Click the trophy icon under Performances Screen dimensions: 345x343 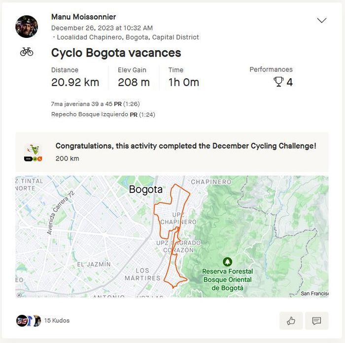[x=278, y=82]
